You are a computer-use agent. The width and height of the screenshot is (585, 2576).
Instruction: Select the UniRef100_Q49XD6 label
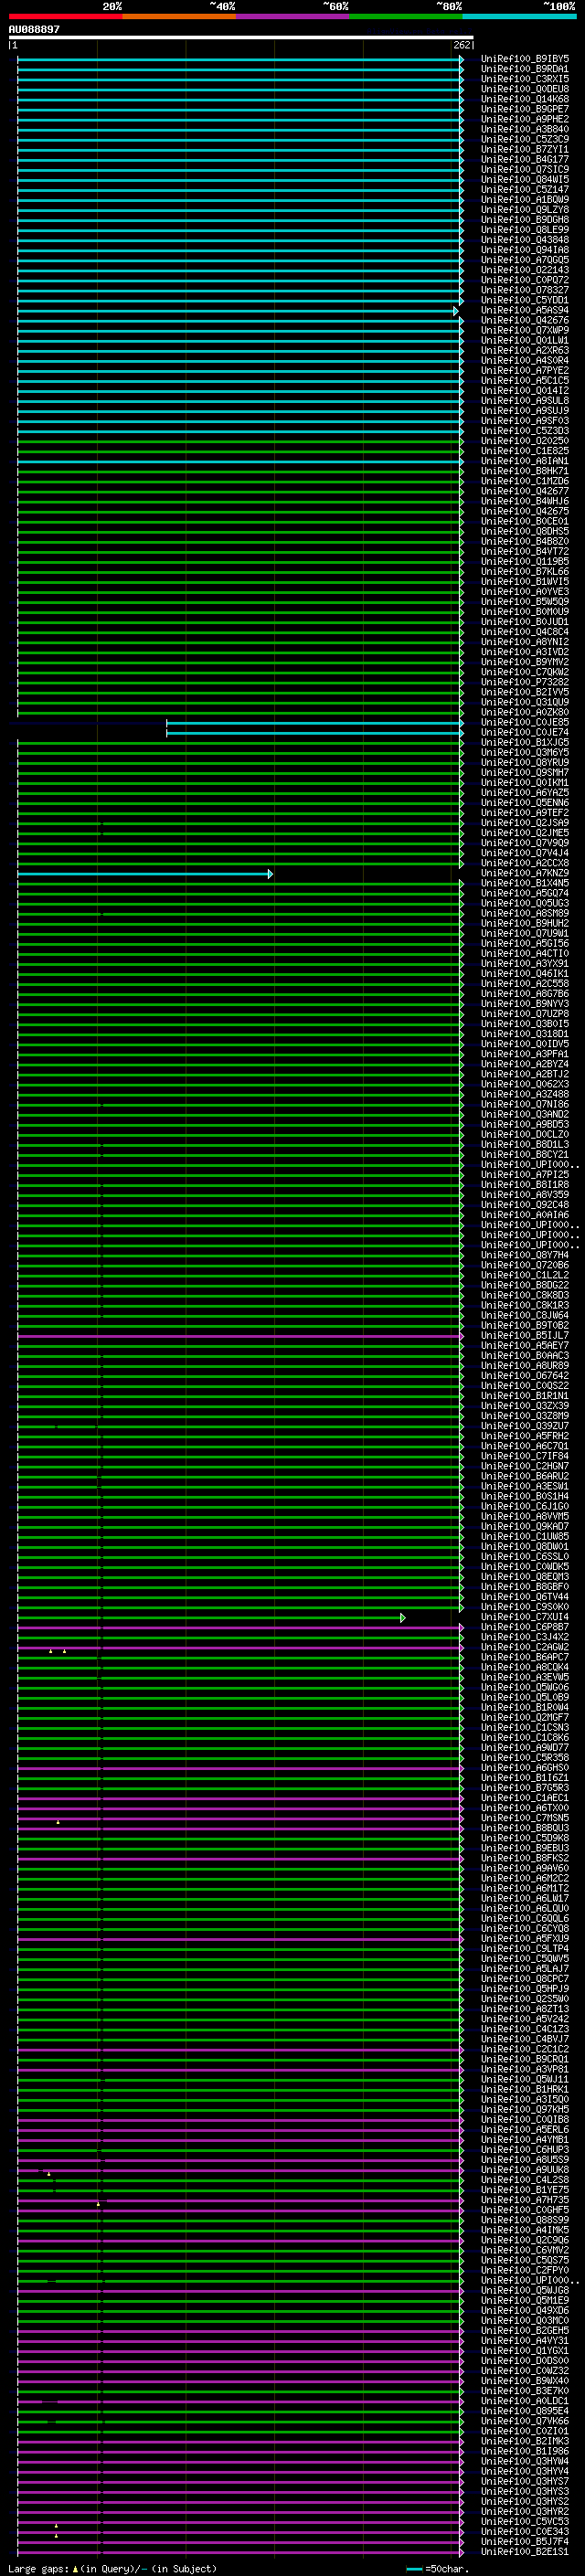click(524, 2311)
